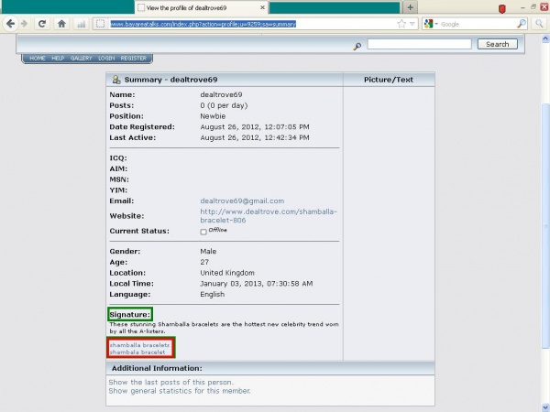The width and height of the screenshot is (550, 412).
Task: Restore down the browser window
Action: (533, 7)
